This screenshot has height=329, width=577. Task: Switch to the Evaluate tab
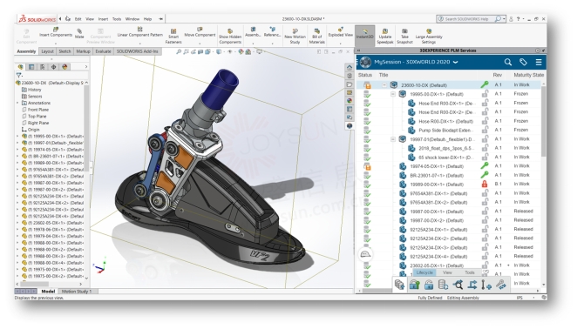coord(103,51)
